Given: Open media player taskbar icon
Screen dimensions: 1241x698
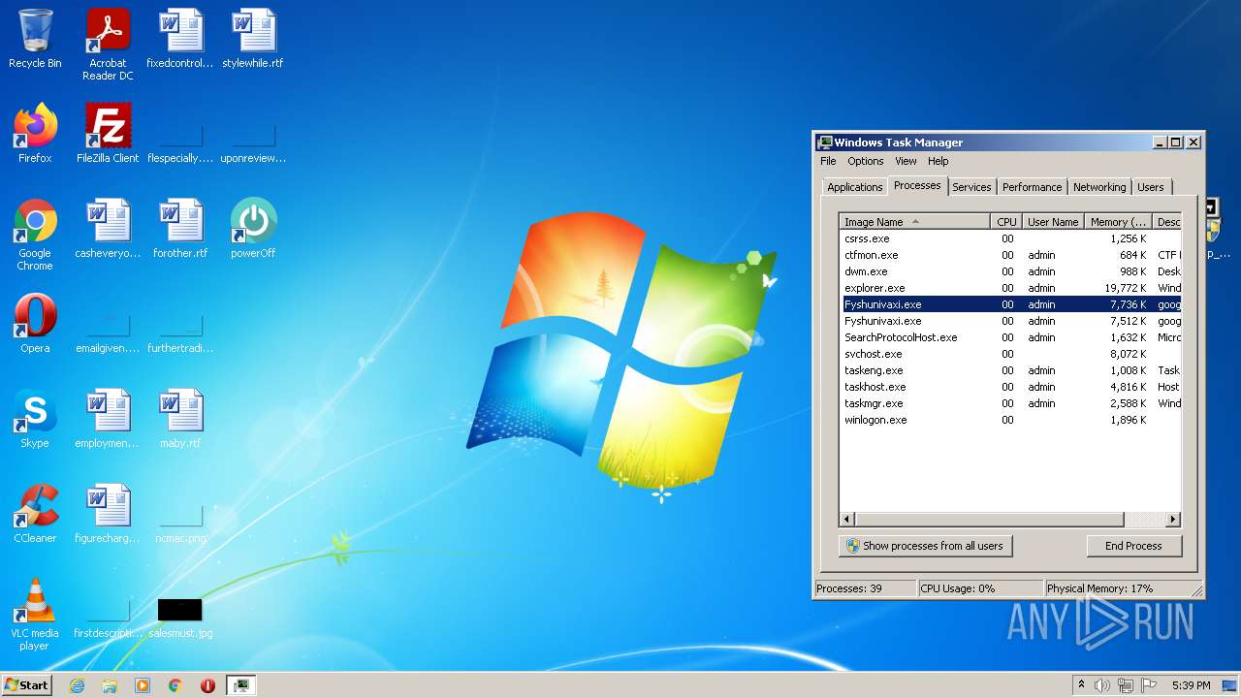Looking at the screenshot, I should click(143, 685).
